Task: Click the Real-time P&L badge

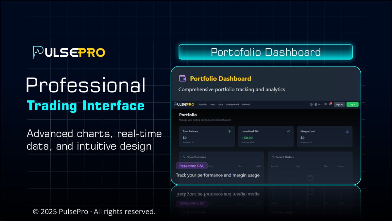Action: pyautogui.click(x=192, y=166)
